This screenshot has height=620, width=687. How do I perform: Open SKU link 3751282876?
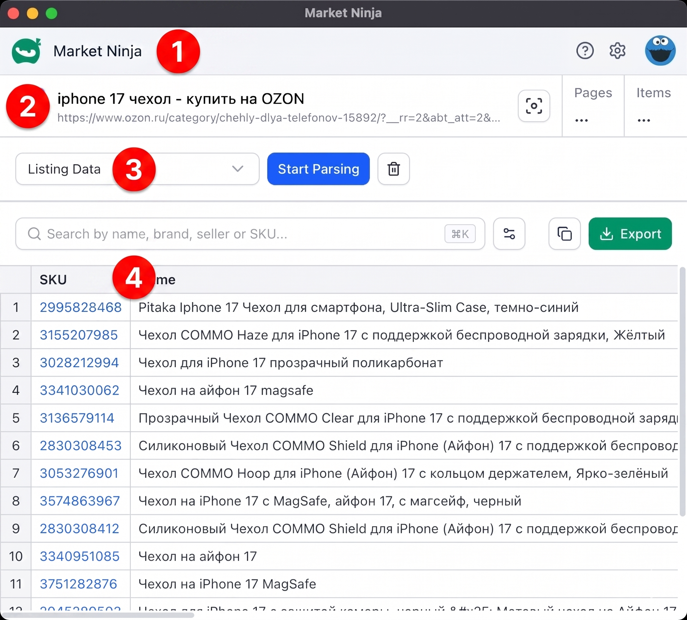click(78, 584)
